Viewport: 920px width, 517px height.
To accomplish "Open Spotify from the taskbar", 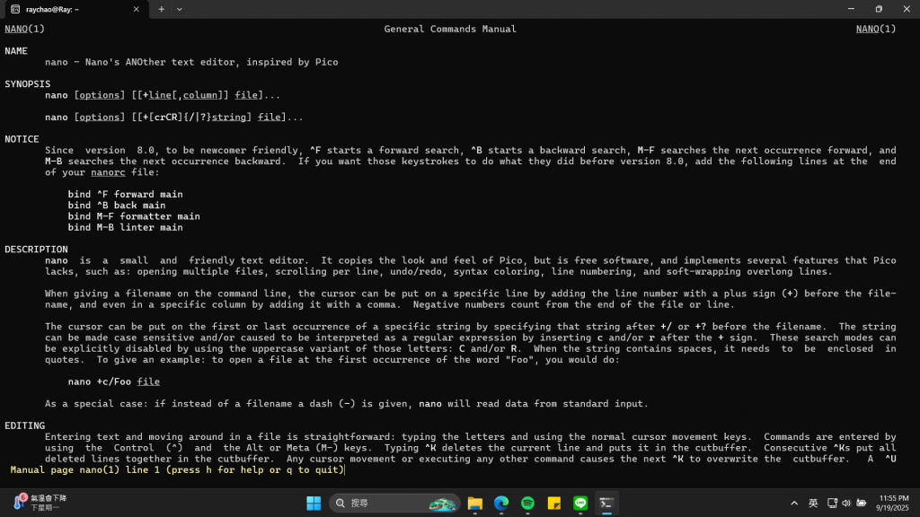I will click(527, 503).
